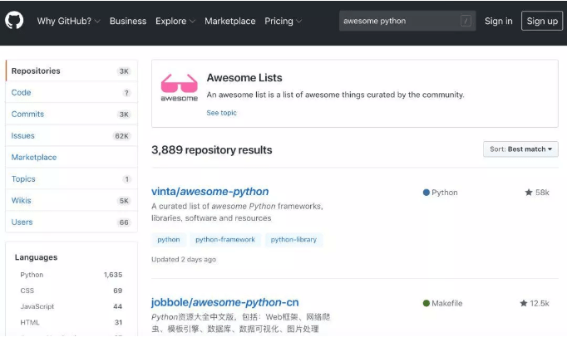Open the See topic link

coord(221,113)
